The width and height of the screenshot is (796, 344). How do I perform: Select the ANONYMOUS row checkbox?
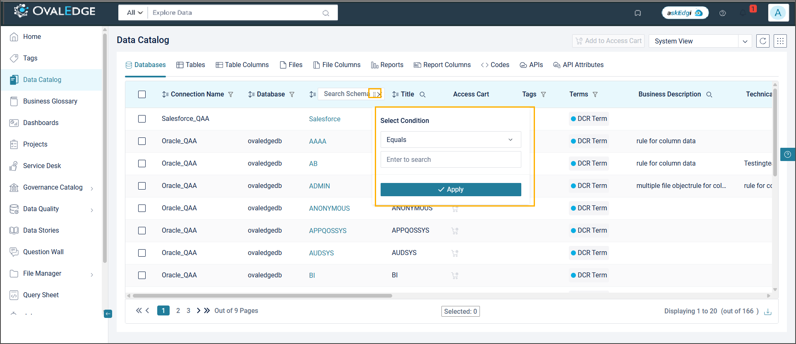[142, 208]
